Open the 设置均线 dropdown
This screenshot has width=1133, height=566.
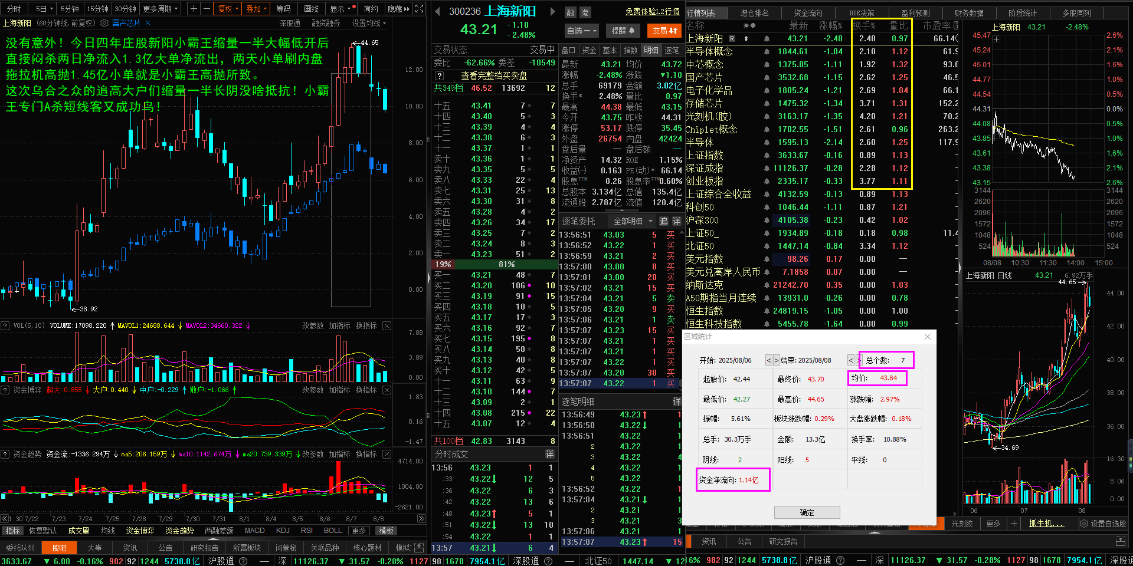369,23
